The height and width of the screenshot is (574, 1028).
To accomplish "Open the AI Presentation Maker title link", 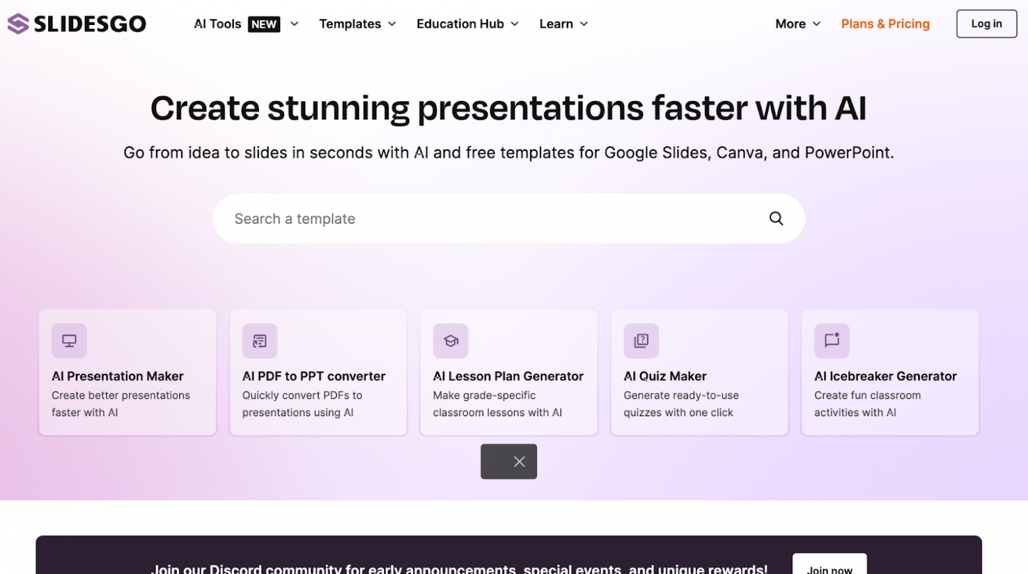I will pyautogui.click(x=118, y=377).
